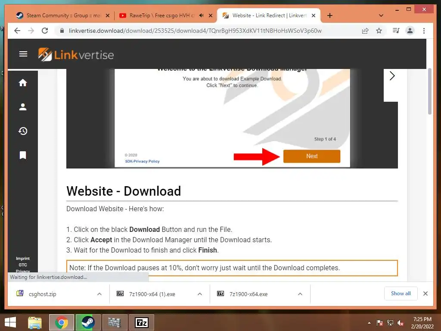Open File Explorer from taskbar
The height and width of the screenshot is (331, 441).
click(x=35, y=322)
